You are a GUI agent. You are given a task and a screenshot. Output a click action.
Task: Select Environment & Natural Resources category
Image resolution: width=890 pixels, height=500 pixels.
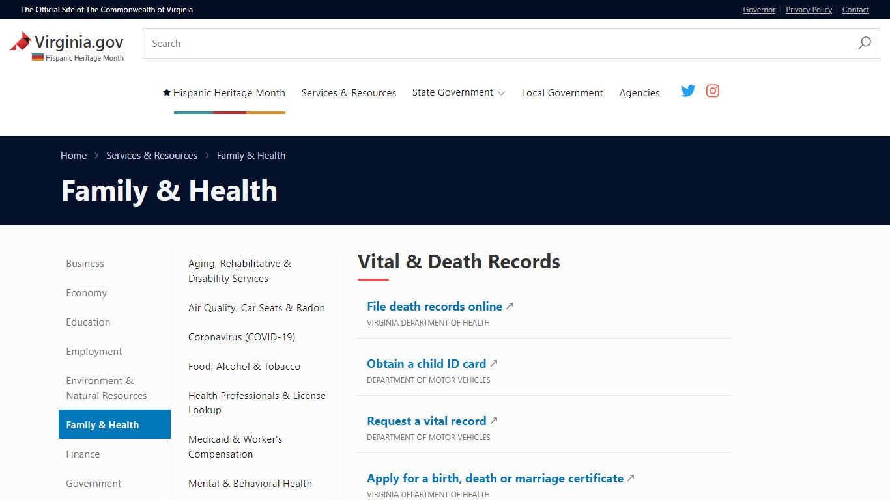click(x=106, y=388)
